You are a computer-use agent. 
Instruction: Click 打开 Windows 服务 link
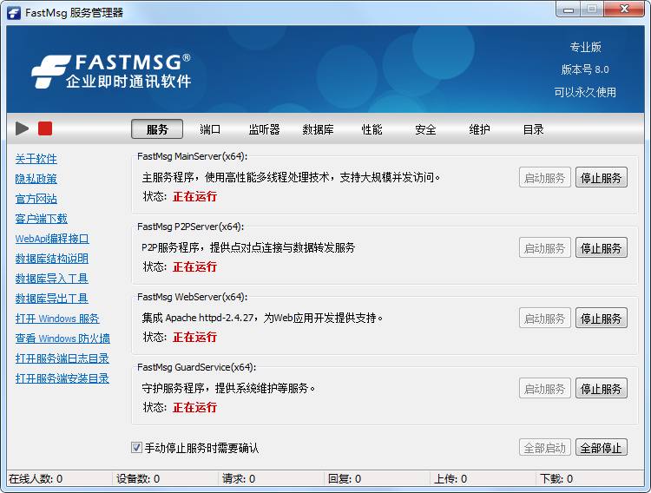[57, 319]
